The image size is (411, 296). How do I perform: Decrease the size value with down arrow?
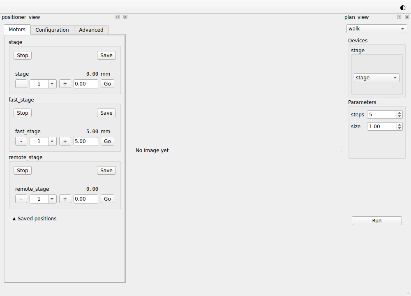[399, 128]
